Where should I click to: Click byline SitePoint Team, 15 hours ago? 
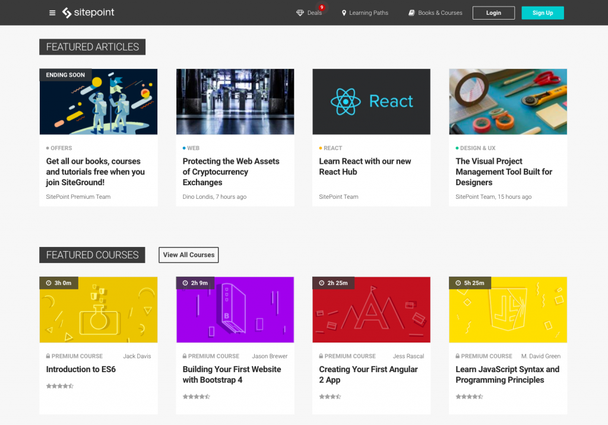493,196
